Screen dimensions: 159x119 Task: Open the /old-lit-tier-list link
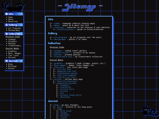(66, 77)
